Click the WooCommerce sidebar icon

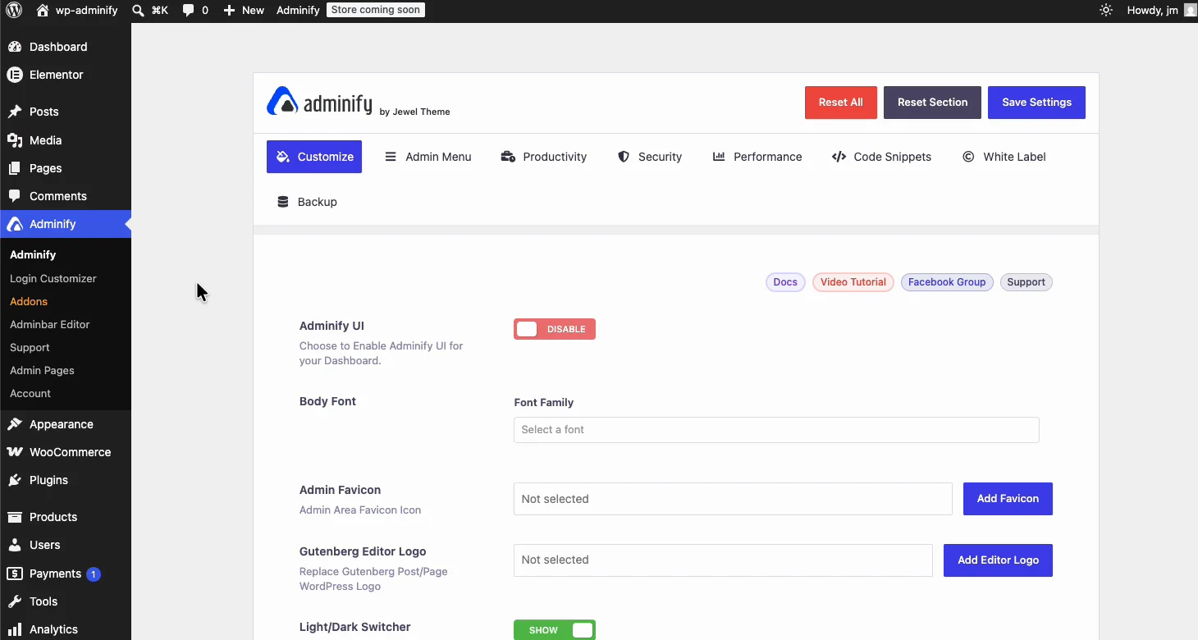[15, 452]
